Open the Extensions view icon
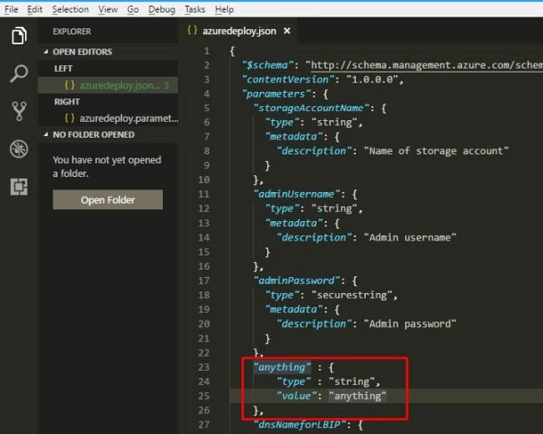Screen dimensions: 543x434 pos(18,187)
